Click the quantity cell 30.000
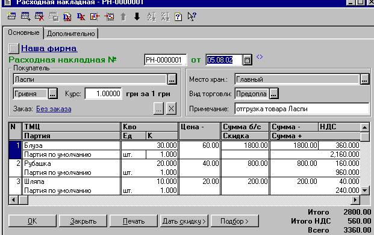Screen dimensions: 374x235 tap(149, 145)
